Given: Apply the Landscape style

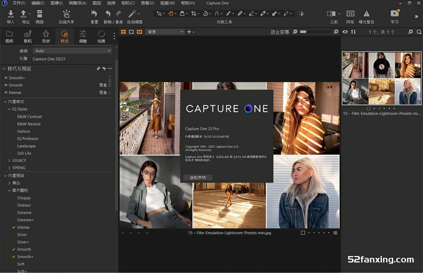Looking at the screenshot, I should coord(26,146).
